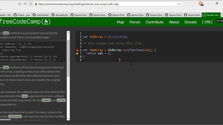Open the [198] points profile link
This screenshot has height=125, width=223.
click(207, 22)
